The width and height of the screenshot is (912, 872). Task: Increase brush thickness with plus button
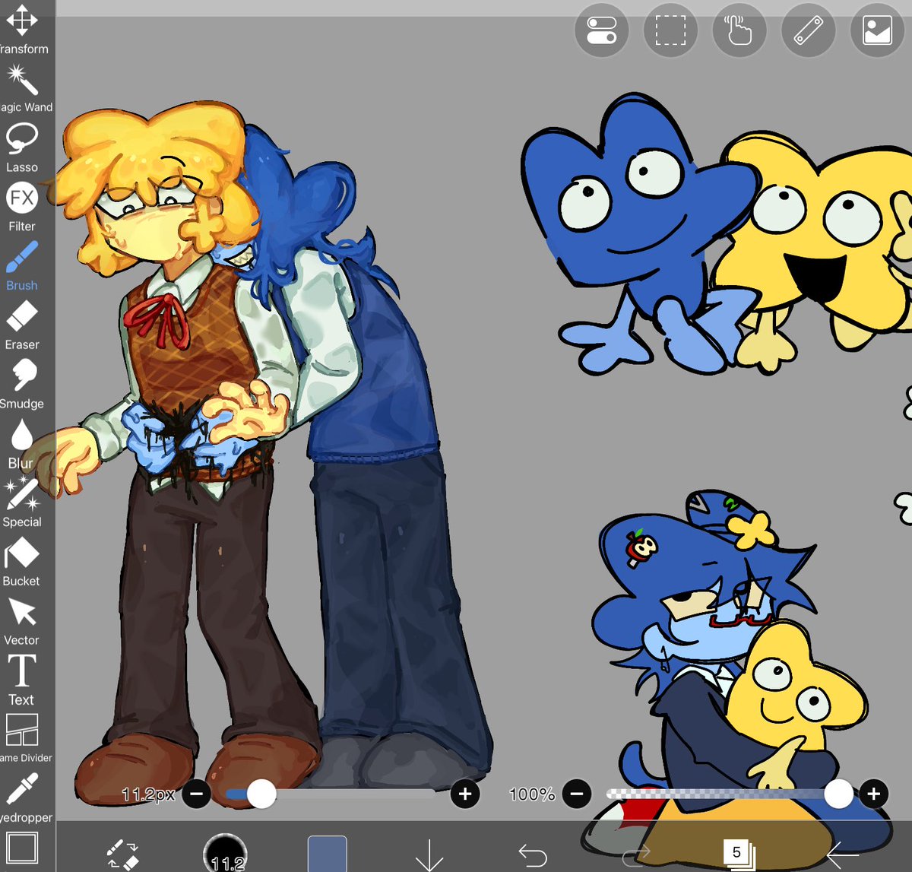[465, 794]
